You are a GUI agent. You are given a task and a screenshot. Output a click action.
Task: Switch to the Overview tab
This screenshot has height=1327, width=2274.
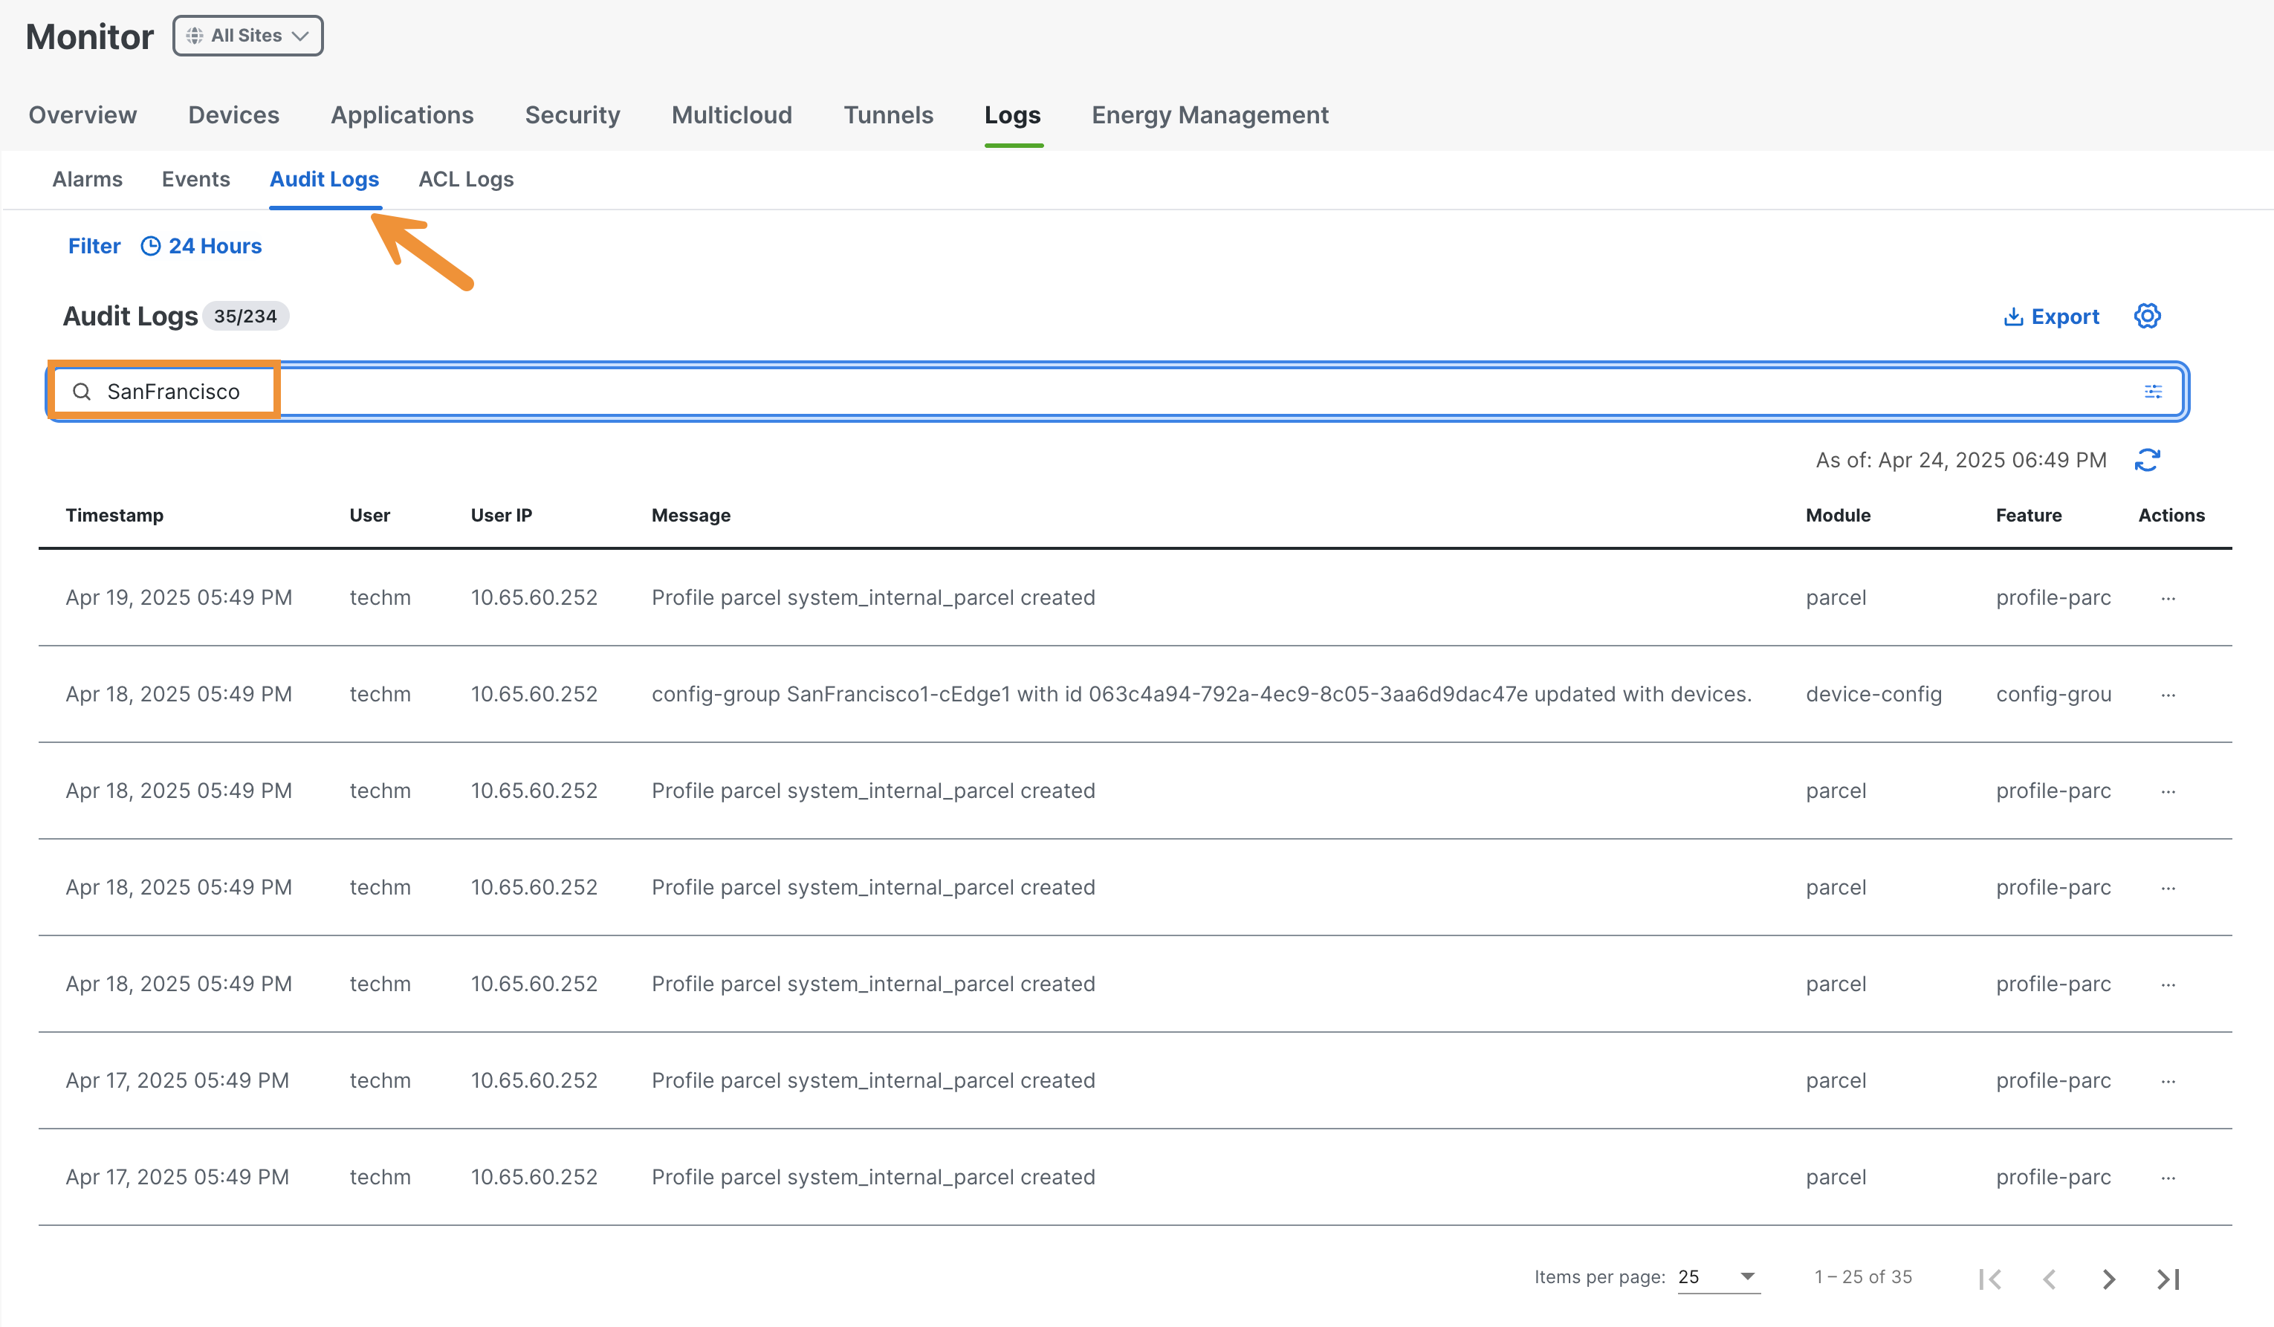click(83, 114)
